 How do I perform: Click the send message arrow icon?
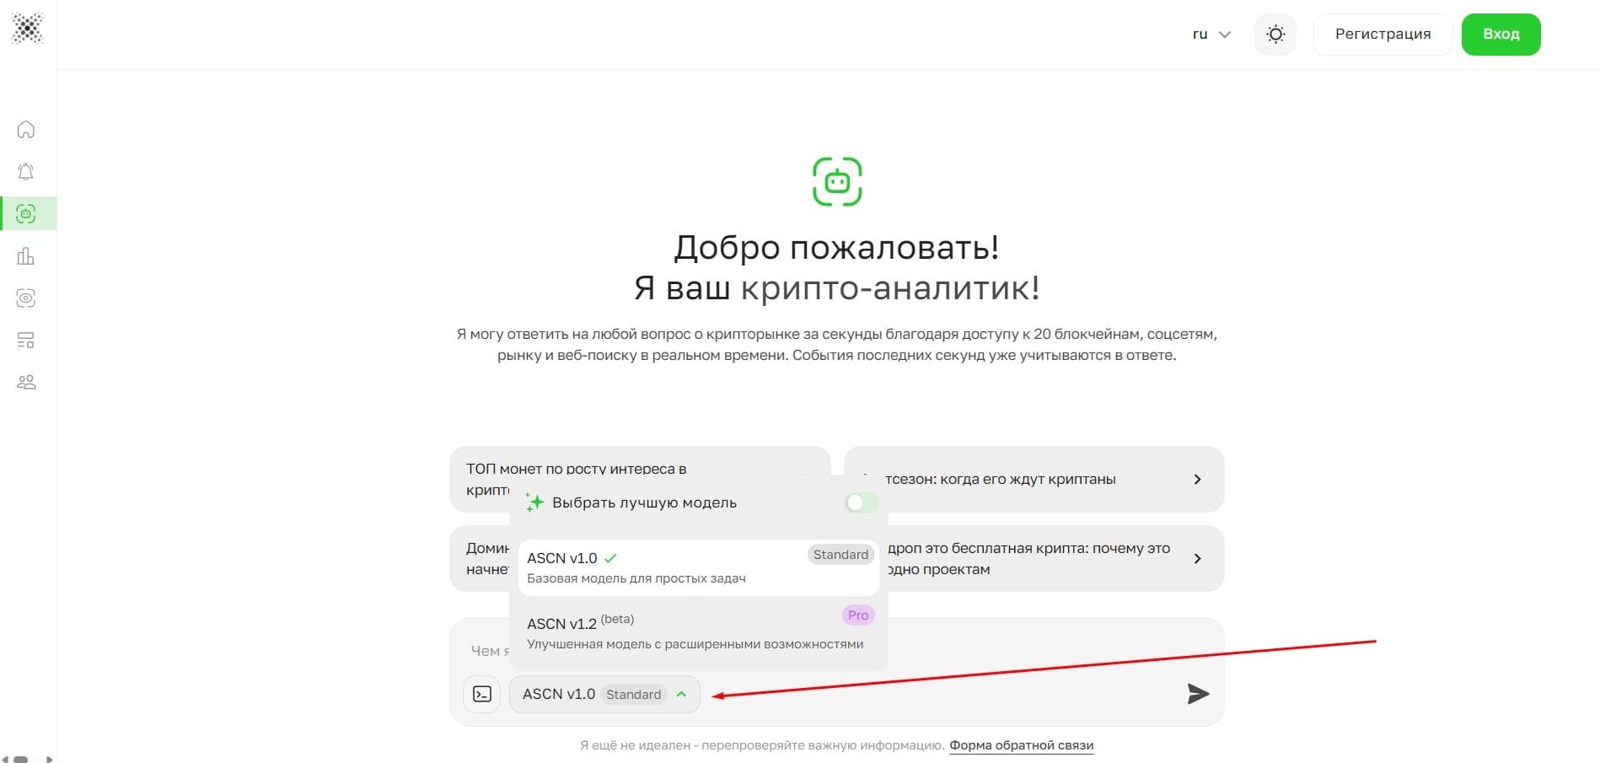(1198, 694)
